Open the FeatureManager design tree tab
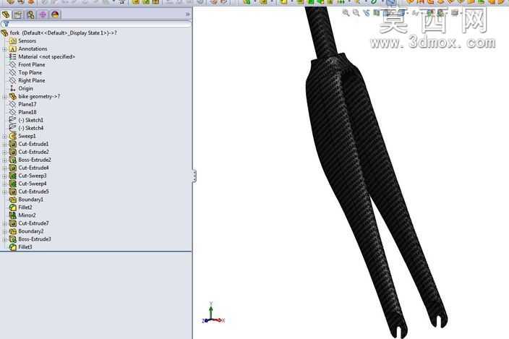Screen dimensions: 509x339 pos(6,14)
